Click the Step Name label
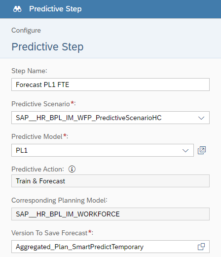 coord(29,71)
